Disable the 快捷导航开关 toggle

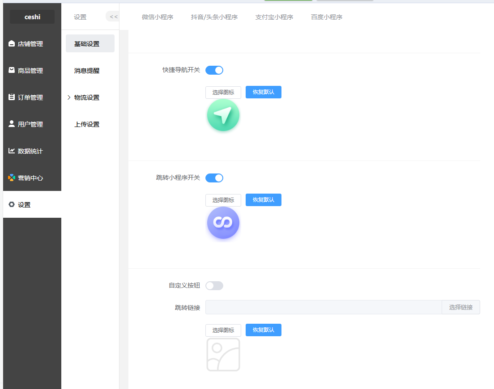point(214,70)
